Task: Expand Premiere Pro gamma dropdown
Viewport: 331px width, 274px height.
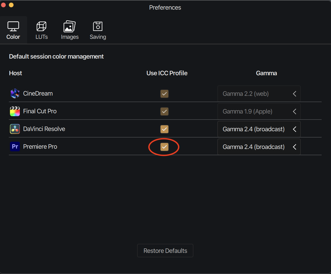Action: [x=259, y=147]
